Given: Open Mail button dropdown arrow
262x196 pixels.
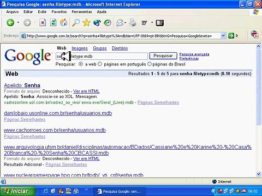Looking at the screenshot, I should tap(125, 23).
